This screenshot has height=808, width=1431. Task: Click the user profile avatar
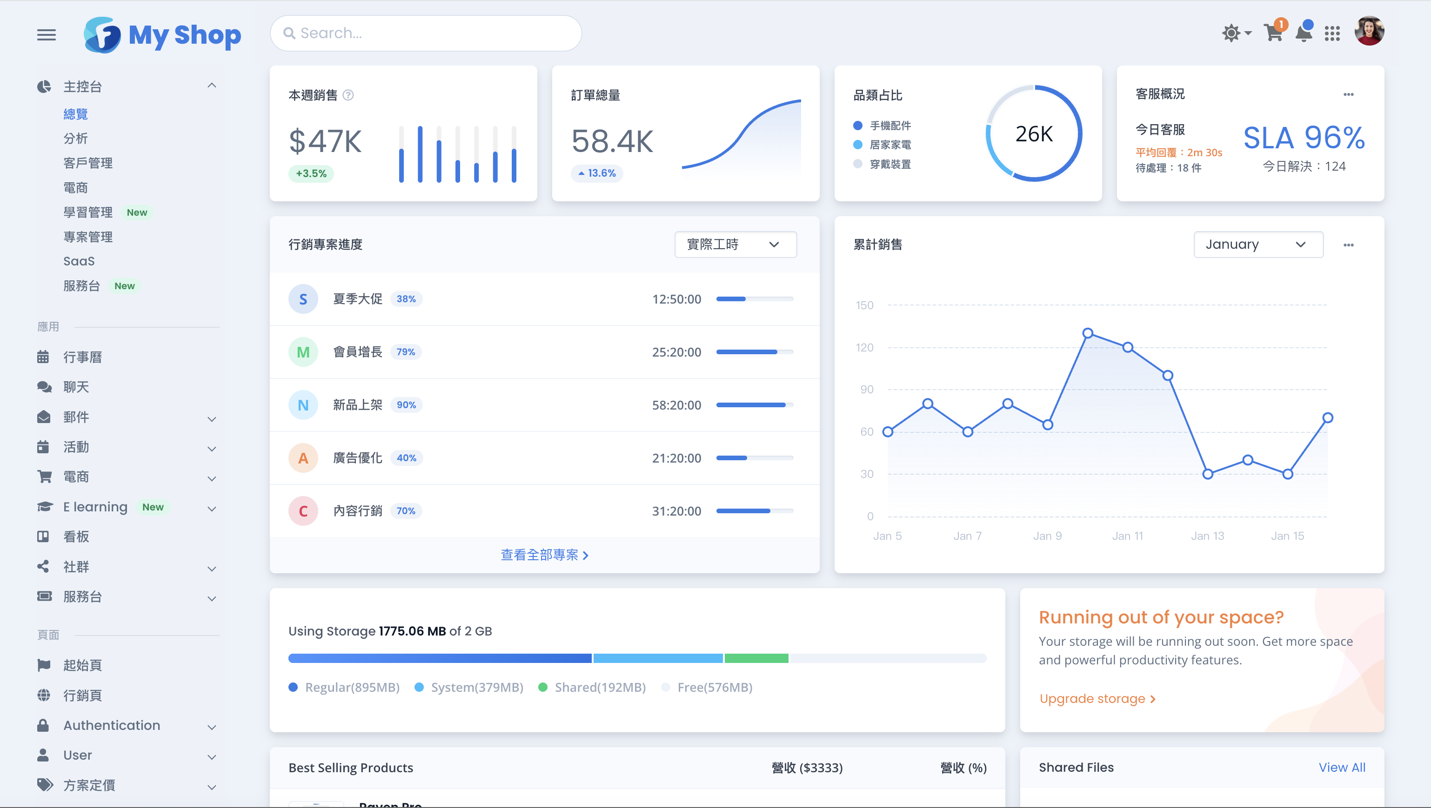click(1369, 32)
